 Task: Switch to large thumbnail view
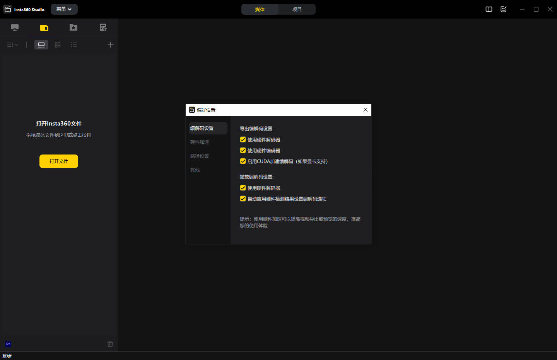point(41,45)
